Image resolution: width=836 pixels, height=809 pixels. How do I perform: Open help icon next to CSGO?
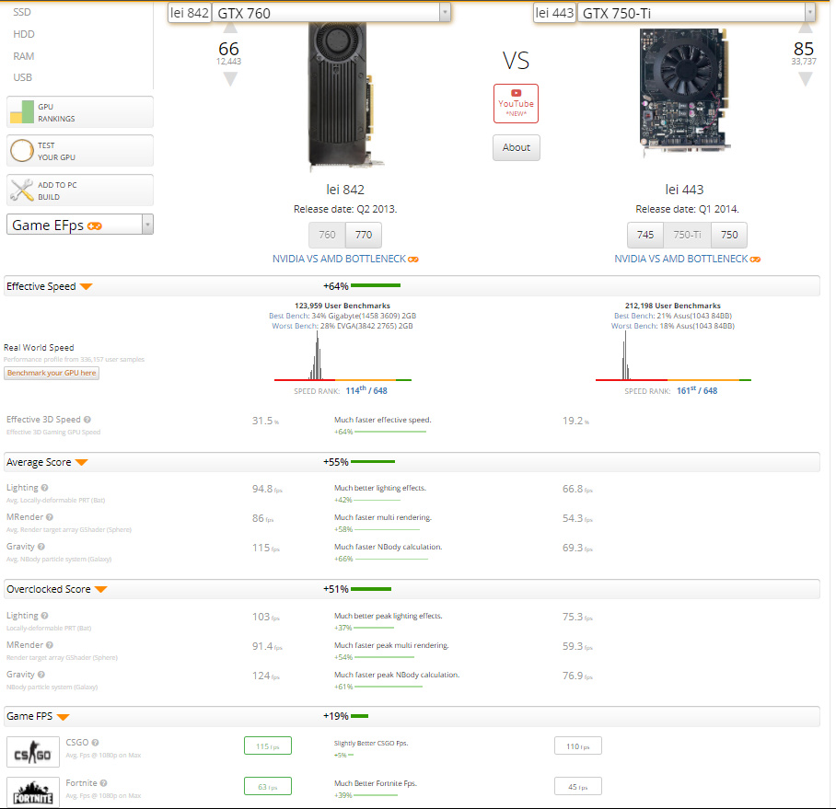pyautogui.click(x=95, y=743)
